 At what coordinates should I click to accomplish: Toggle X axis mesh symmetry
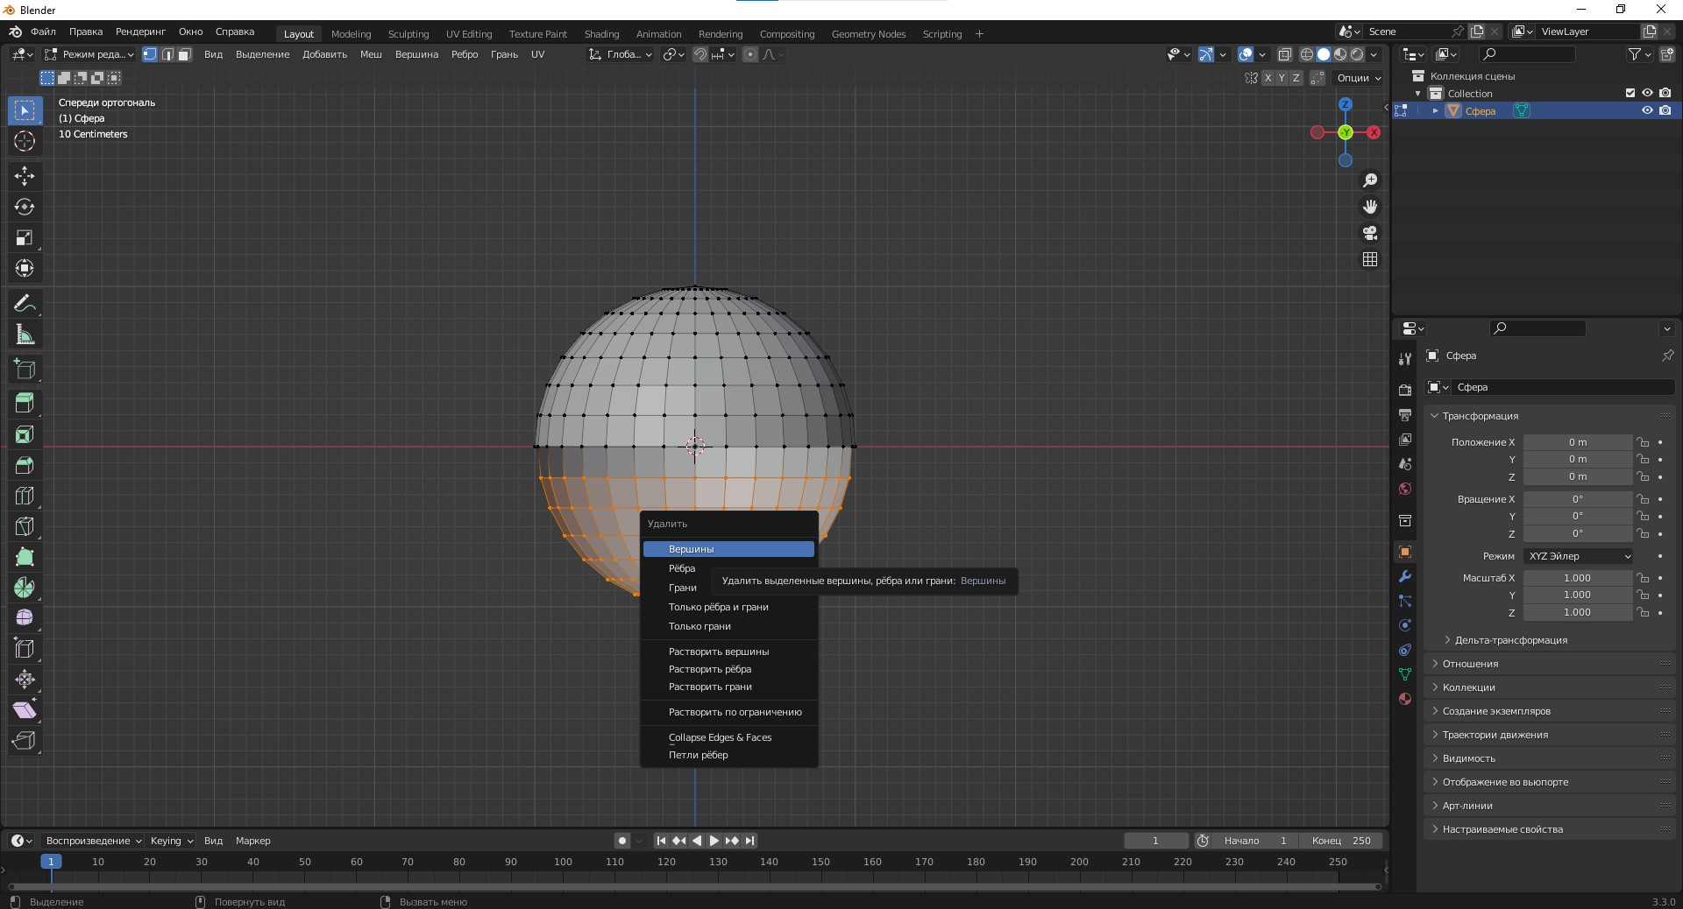[x=1268, y=78]
